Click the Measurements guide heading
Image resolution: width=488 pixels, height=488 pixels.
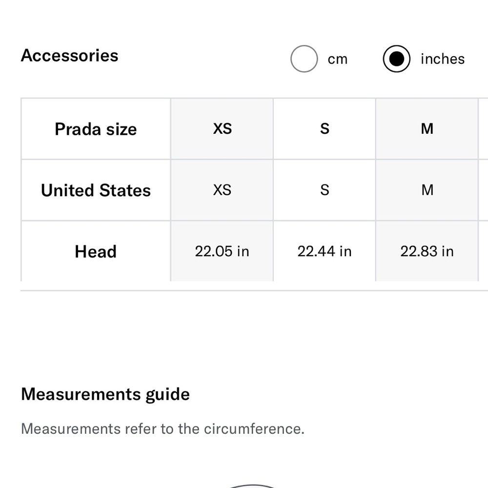pos(105,394)
